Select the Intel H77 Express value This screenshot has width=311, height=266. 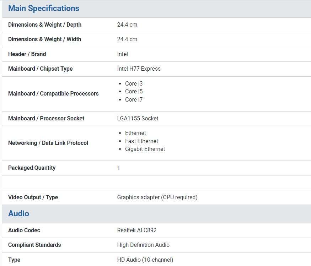tap(139, 69)
